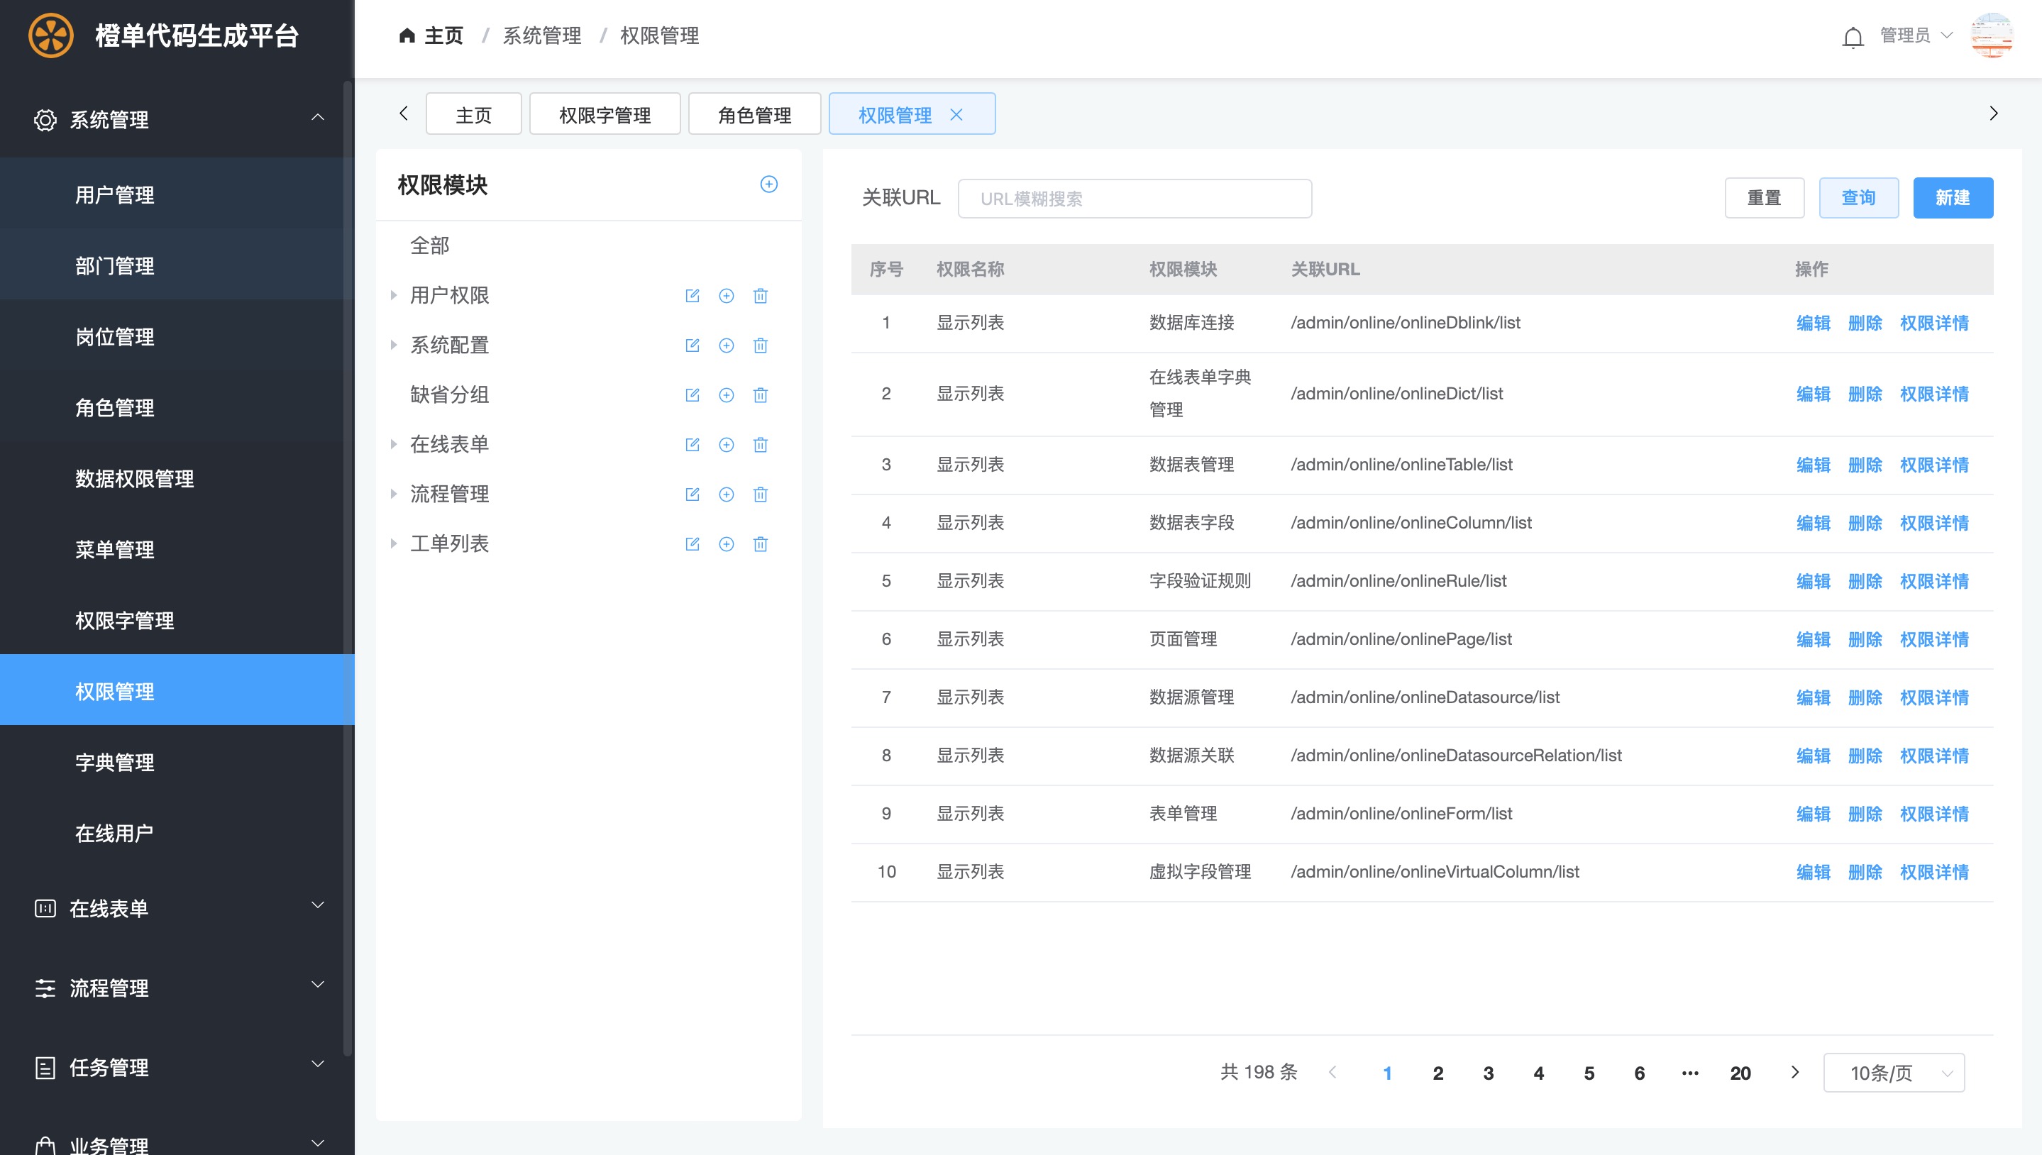Open the 管理员 user dropdown
This screenshot has width=2042, height=1155.
click(1915, 35)
